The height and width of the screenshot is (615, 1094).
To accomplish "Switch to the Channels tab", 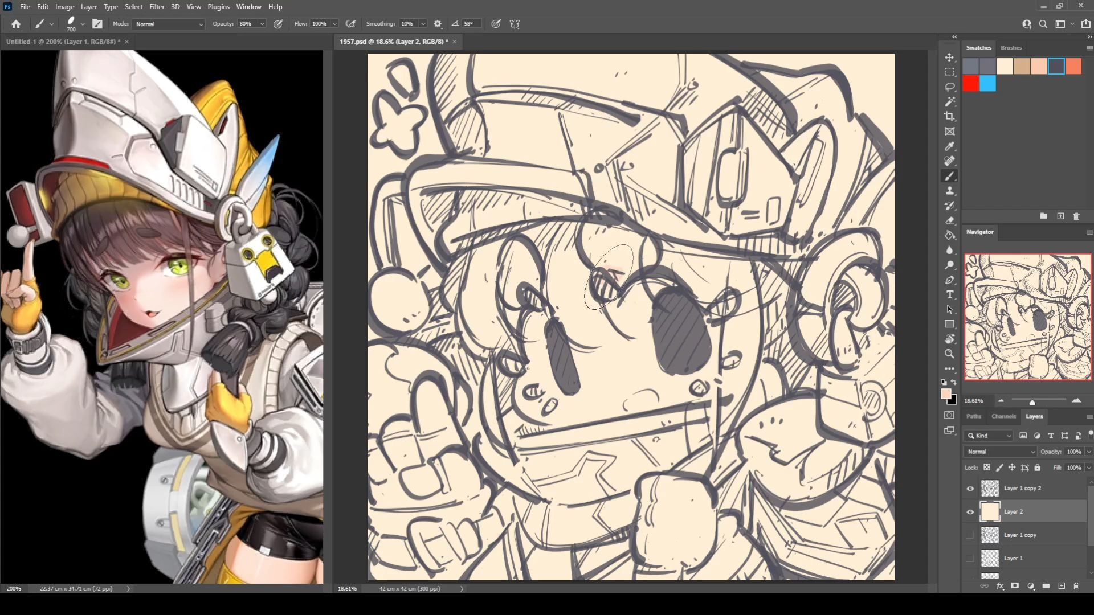I will click(x=1003, y=416).
